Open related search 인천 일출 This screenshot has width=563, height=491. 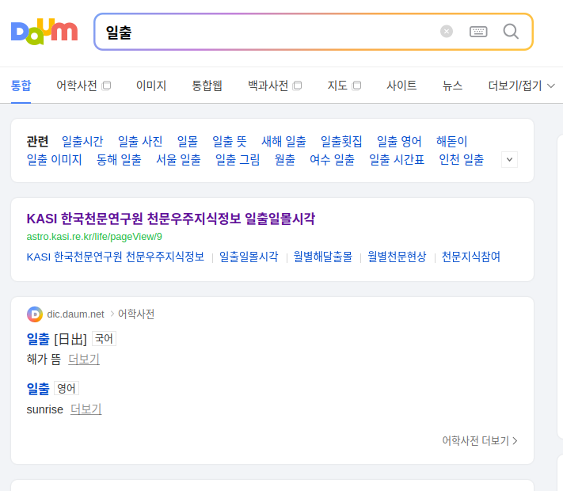coord(462,159)
